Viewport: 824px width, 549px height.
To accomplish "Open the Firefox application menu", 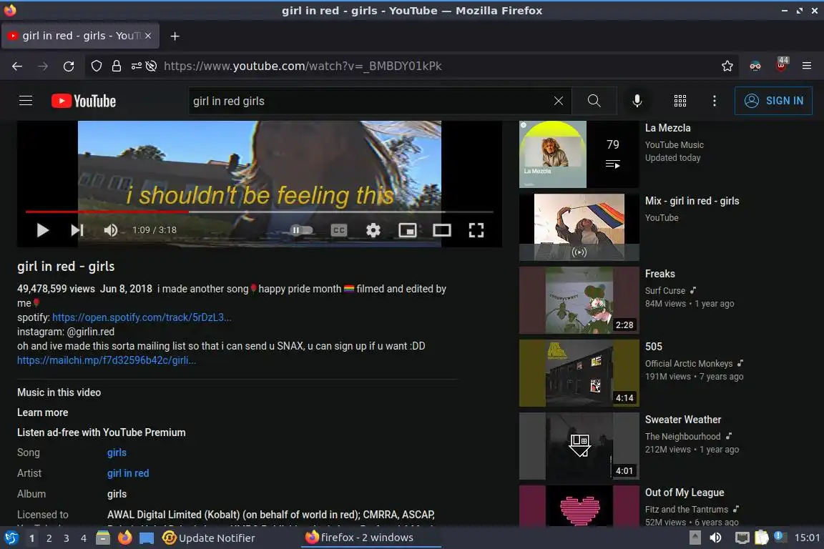I will pos(807,66).
